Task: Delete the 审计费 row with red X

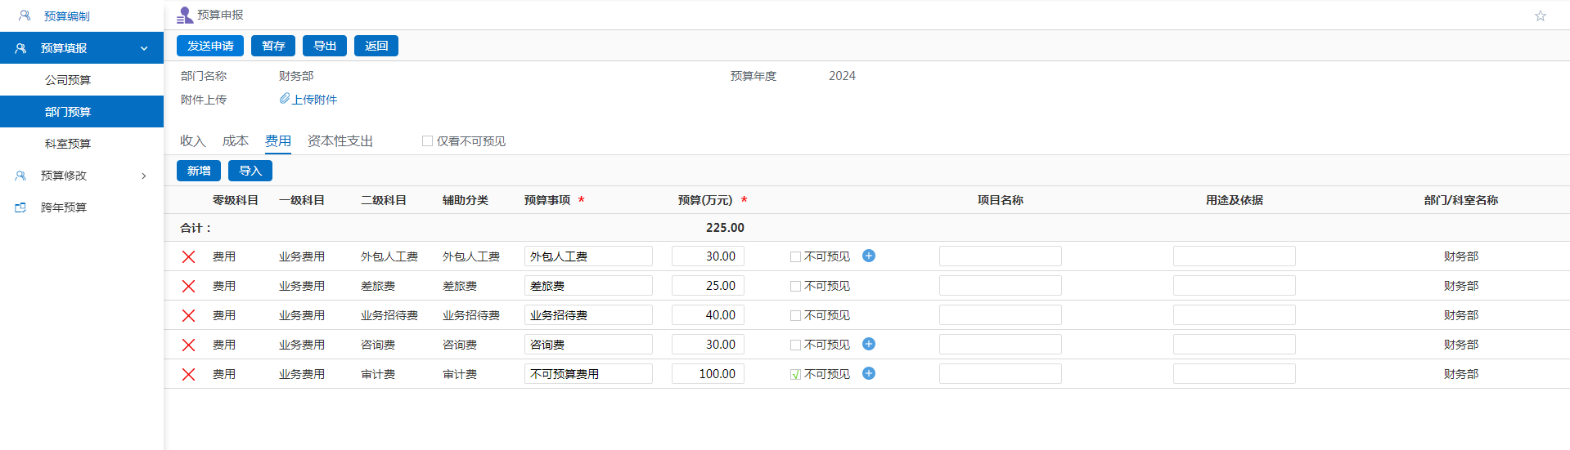Action: (188, 374)
